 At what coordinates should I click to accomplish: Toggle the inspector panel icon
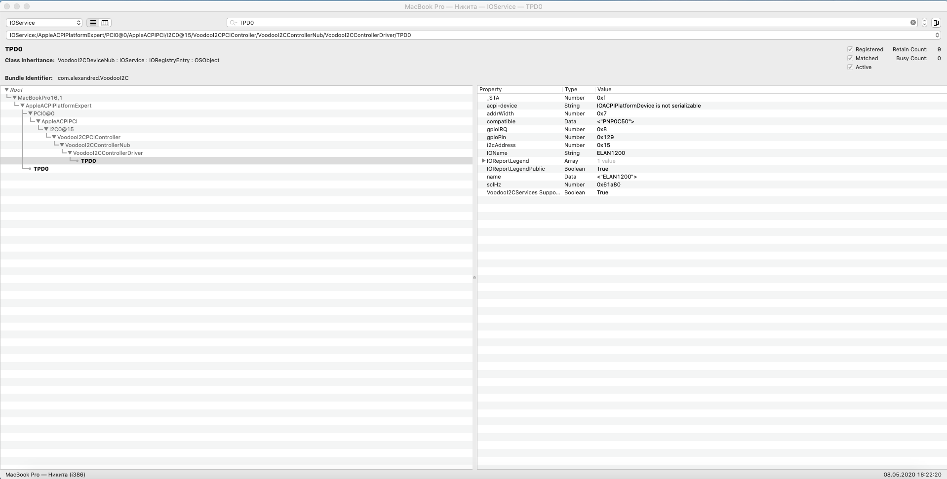[937, 23]
